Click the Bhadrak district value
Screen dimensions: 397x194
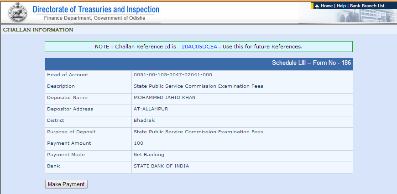click(144, 121)
